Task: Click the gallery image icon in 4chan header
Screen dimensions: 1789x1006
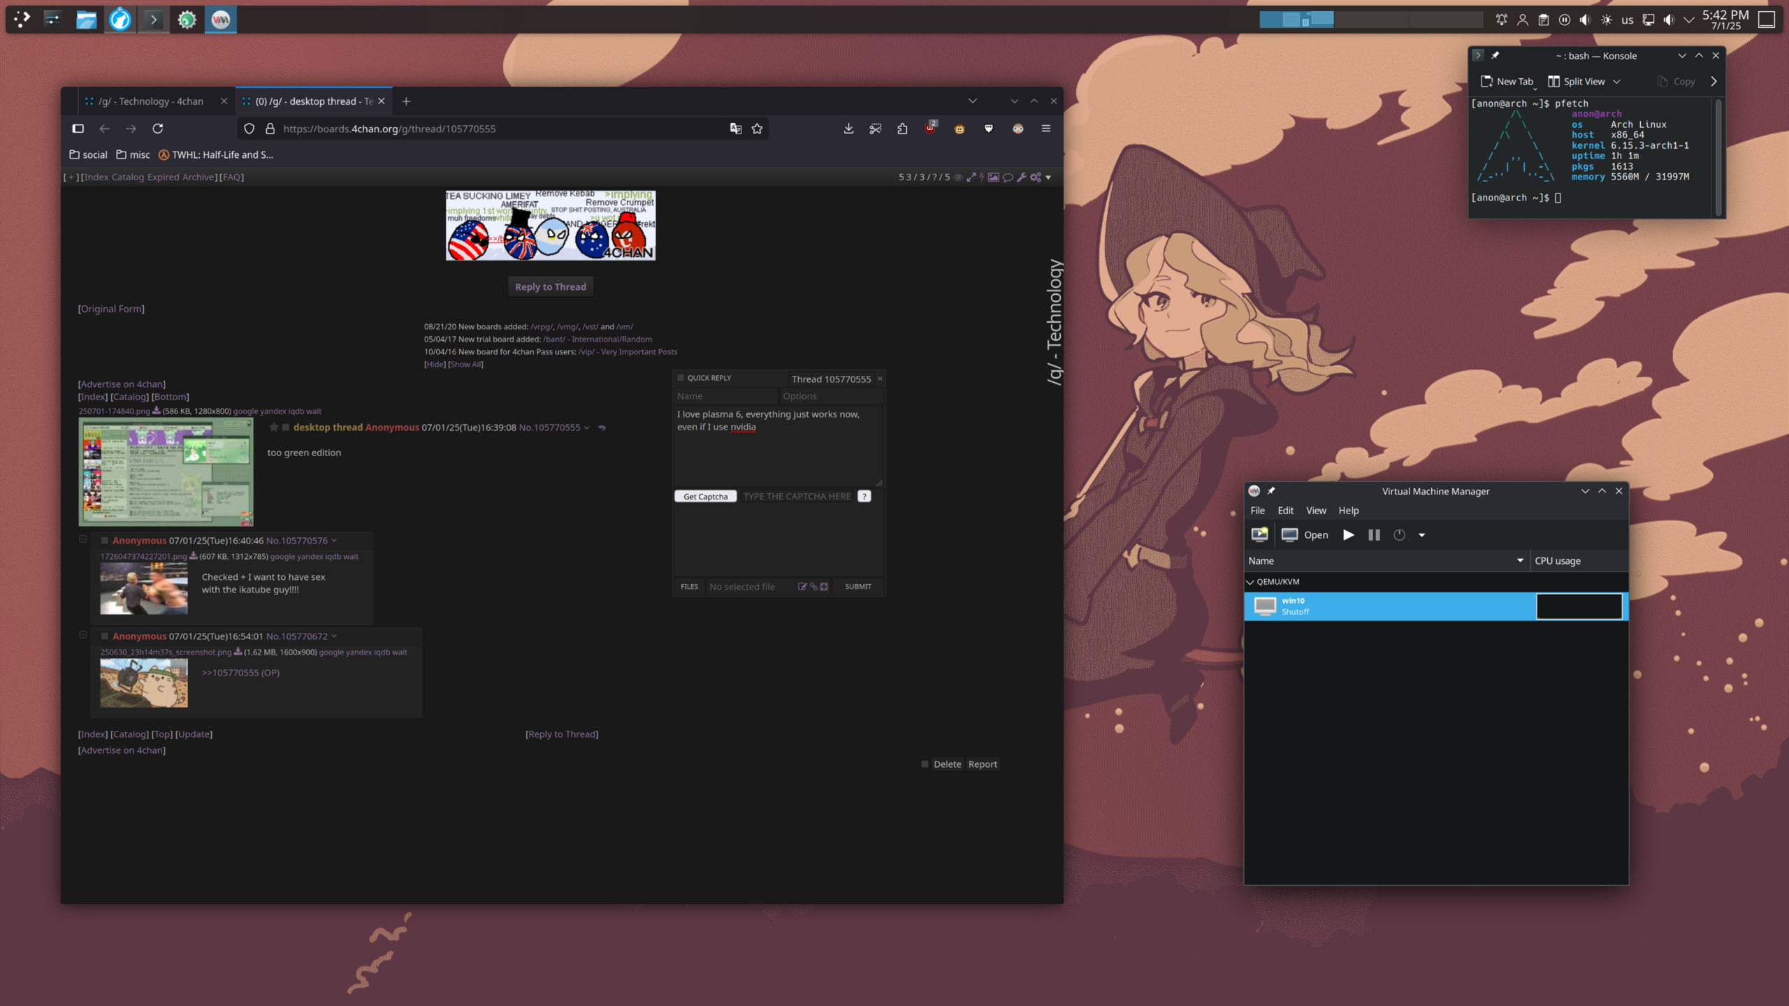Action: click(x=993, y=177)
